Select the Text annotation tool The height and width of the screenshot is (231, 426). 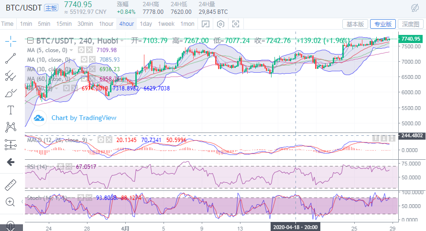(x=11, y=110)
